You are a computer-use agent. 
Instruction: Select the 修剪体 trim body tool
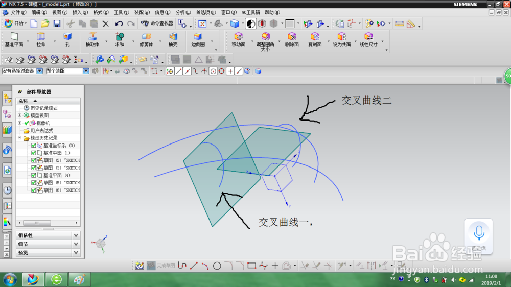point(146,40)
